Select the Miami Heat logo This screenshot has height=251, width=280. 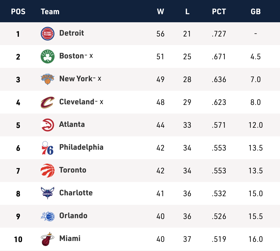pyautogui.click(x=48, y=239)
